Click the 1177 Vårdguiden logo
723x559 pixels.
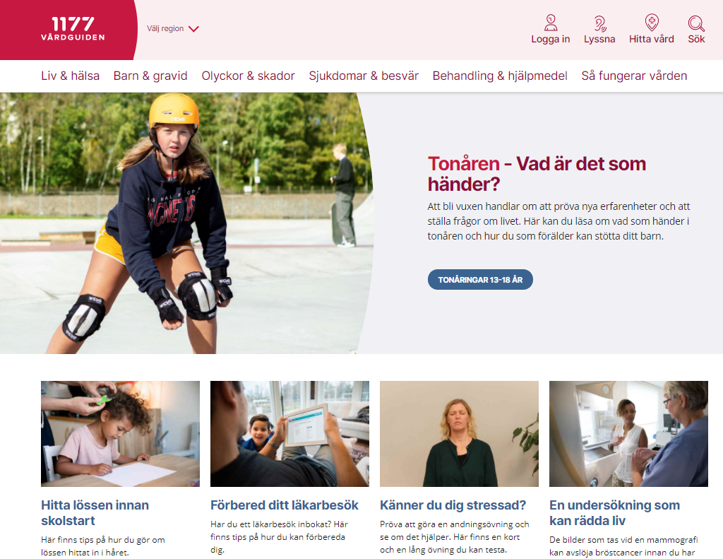pyautogui.click(x=73, y=28)
